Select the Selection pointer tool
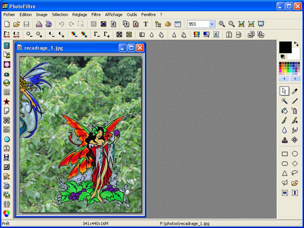 [284, 91]
